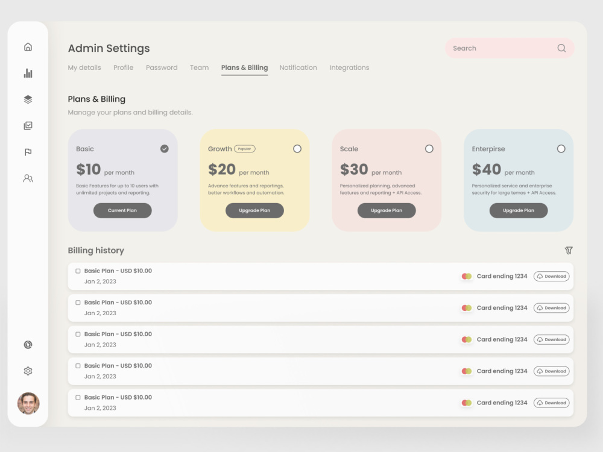
Task: Open the settings gear icon in sidebar
Action: coord(28,371)
